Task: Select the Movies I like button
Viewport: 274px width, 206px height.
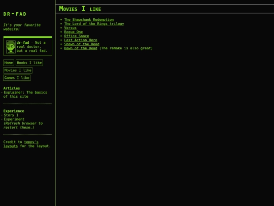Action: point(18,70)
